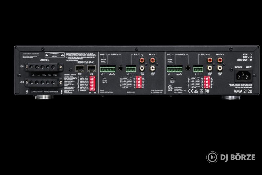The width and height of the screenshot is (262, 175).
Task: Click the green INPUT3 Euroblock connector
Action: coord(131,69)
